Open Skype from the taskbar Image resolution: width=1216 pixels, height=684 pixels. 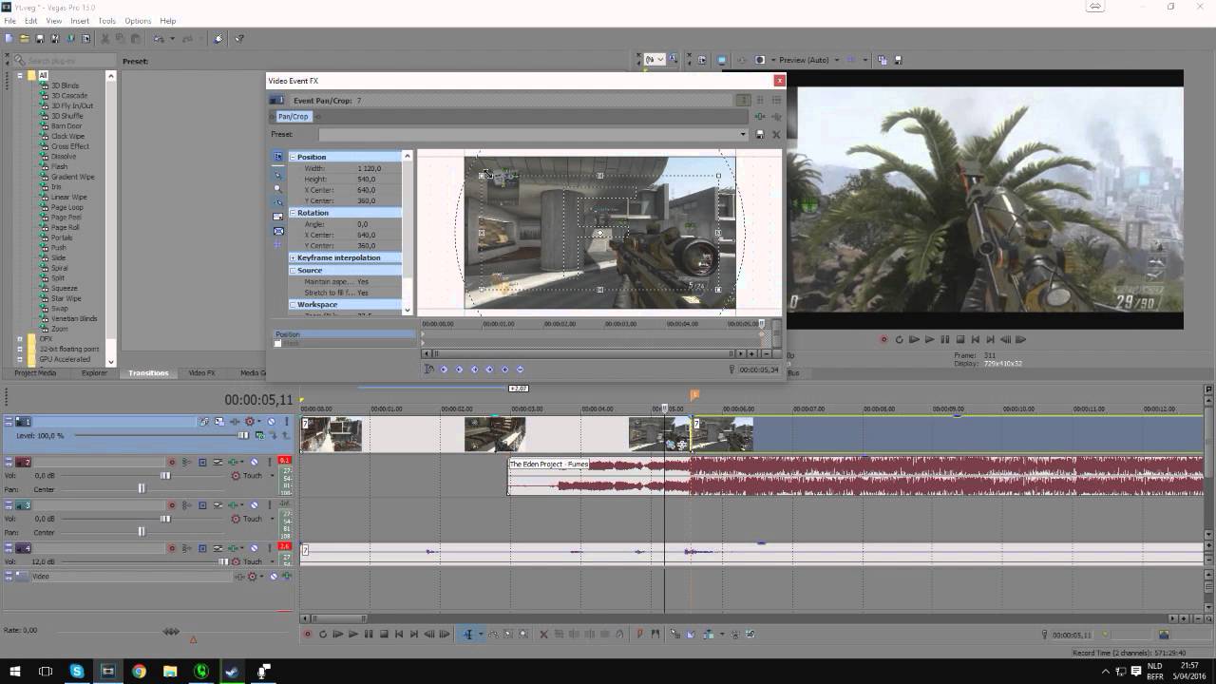click(x=77, y=672)
